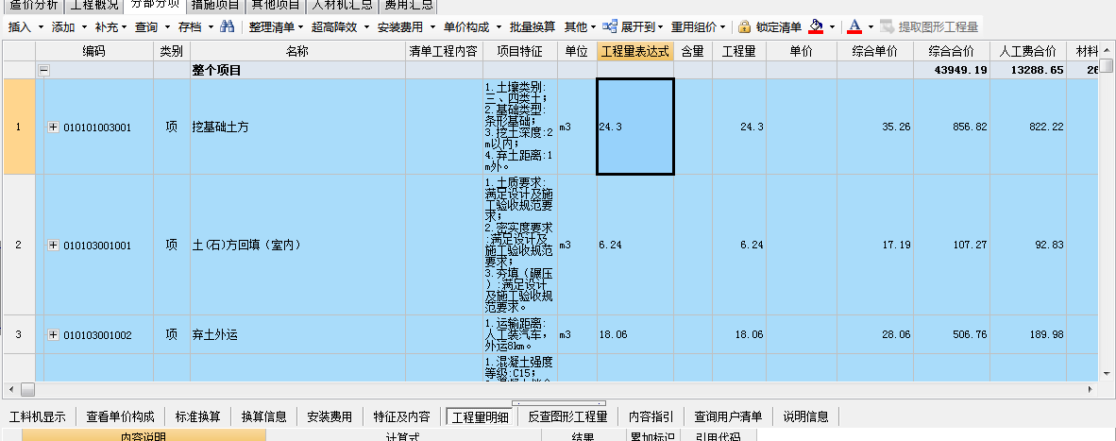Screen dimensions: 1116x441
Task: Open the 查看单价构成 bottom tab
Action: [x=120, y=416]
